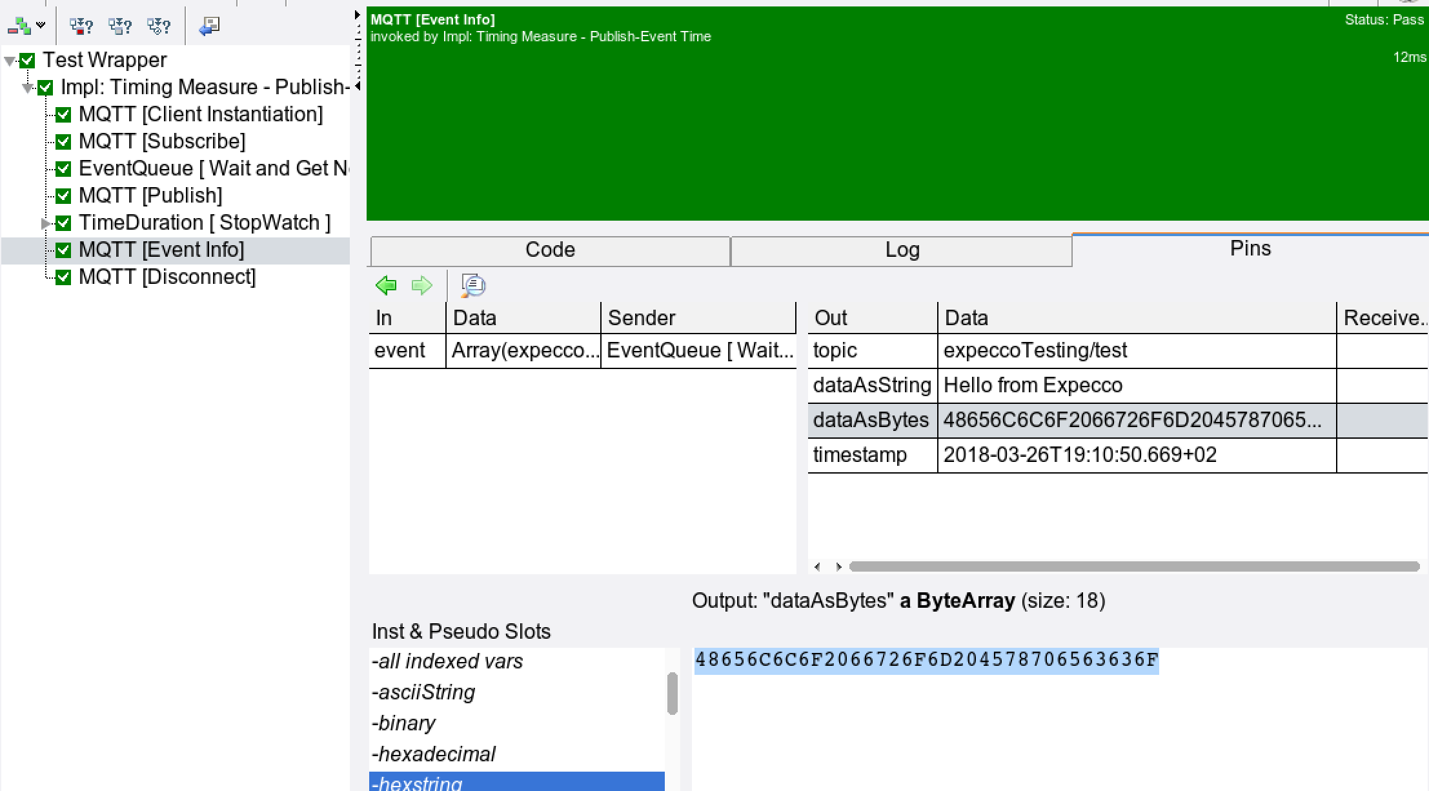Toggle the MQTT [Subscribe] green checkbox
The width and height of the screenshot is (1429, 791).
[63, 141]
